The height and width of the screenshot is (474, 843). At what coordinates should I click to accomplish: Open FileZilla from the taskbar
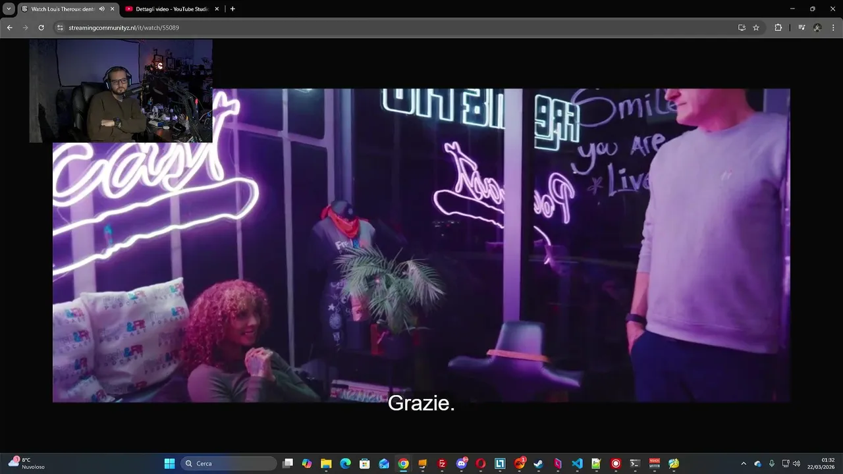pyautogui.click(x=442, y=463)
